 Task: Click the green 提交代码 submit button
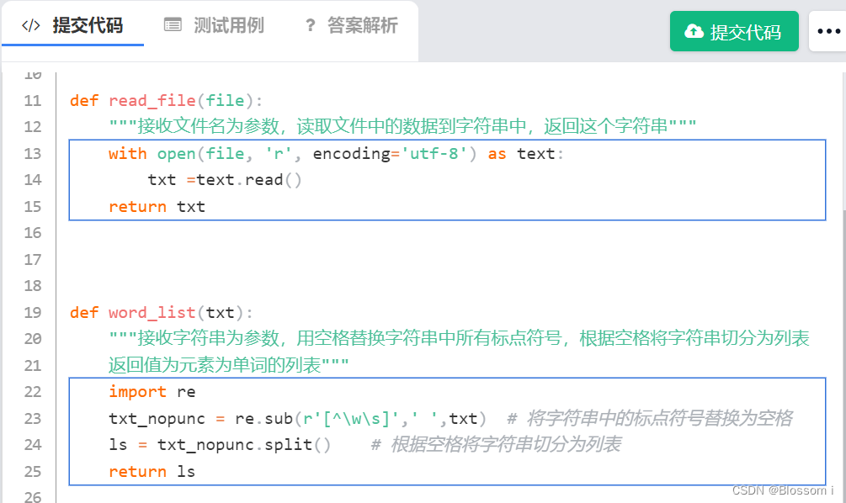[734, 32]
